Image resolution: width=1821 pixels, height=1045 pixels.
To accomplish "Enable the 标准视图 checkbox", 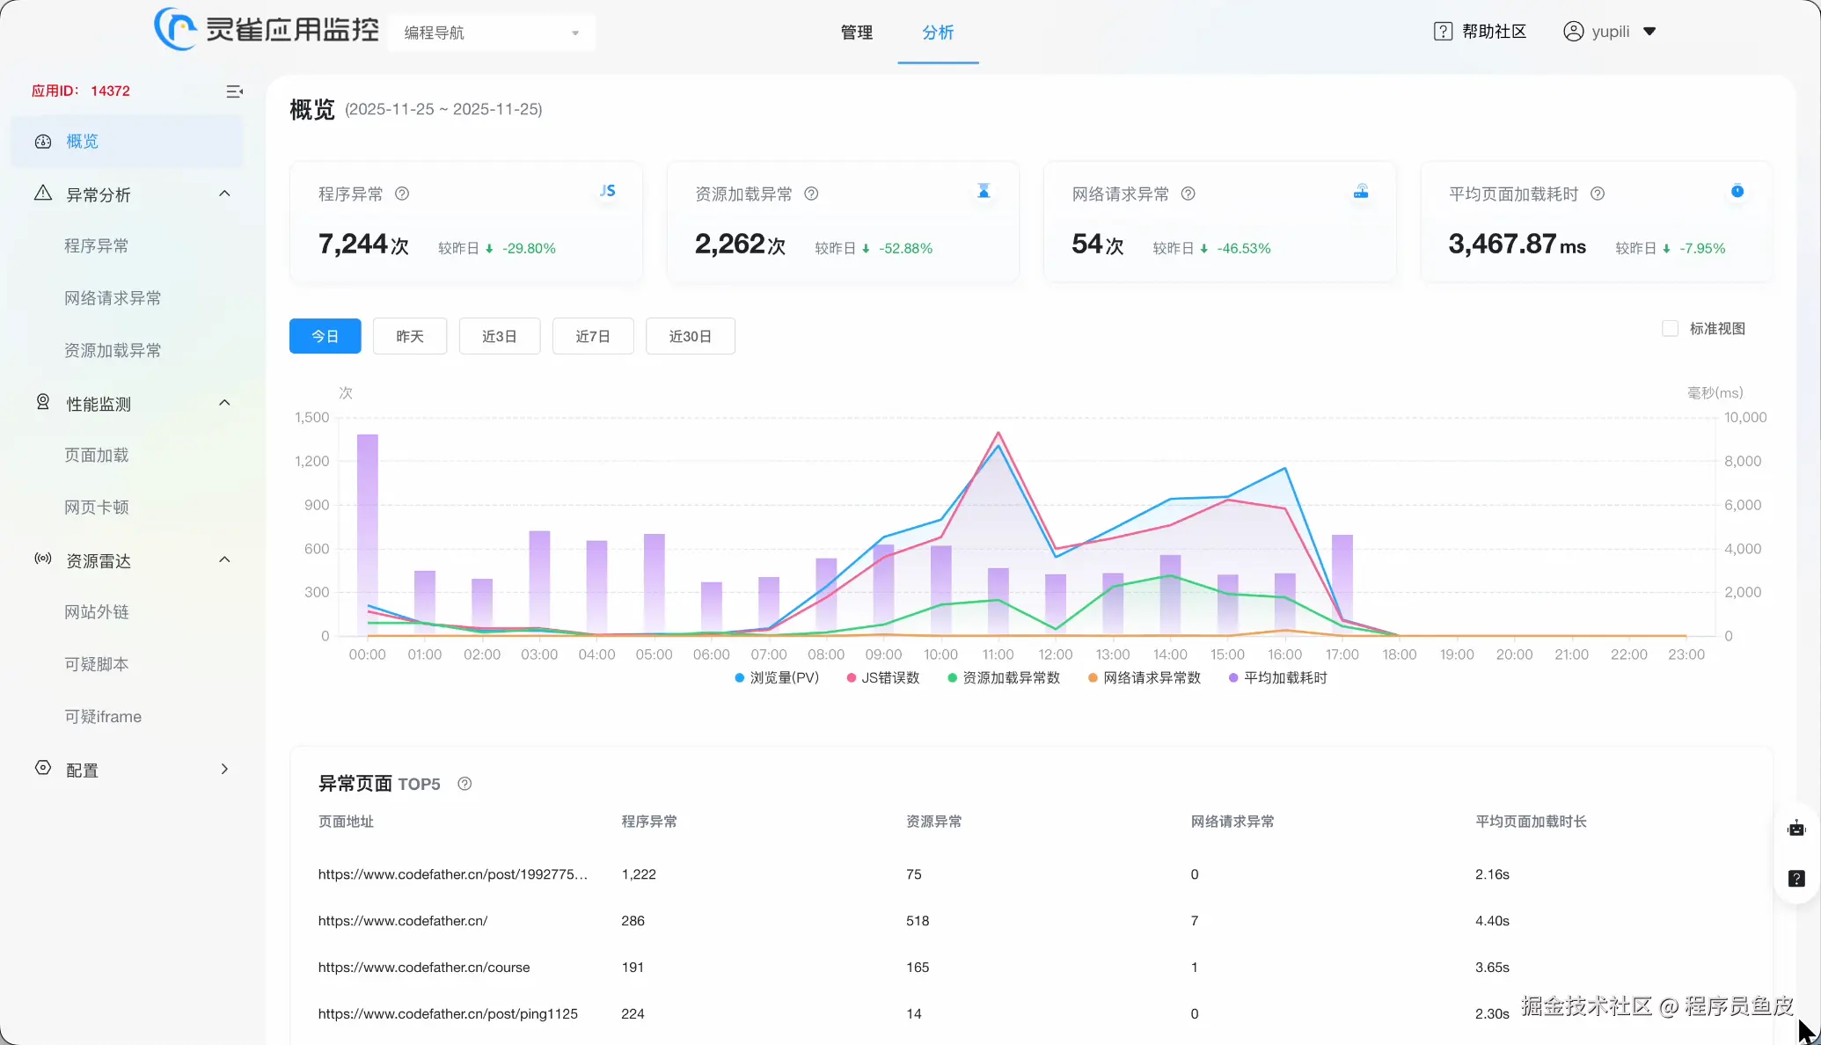I will 1670,329.
